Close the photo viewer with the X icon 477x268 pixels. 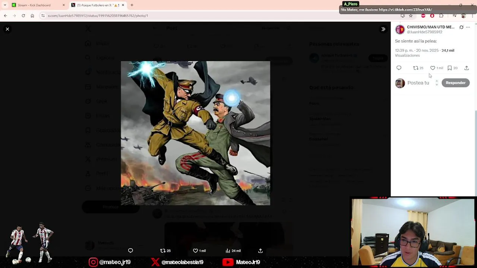(7, 29)
